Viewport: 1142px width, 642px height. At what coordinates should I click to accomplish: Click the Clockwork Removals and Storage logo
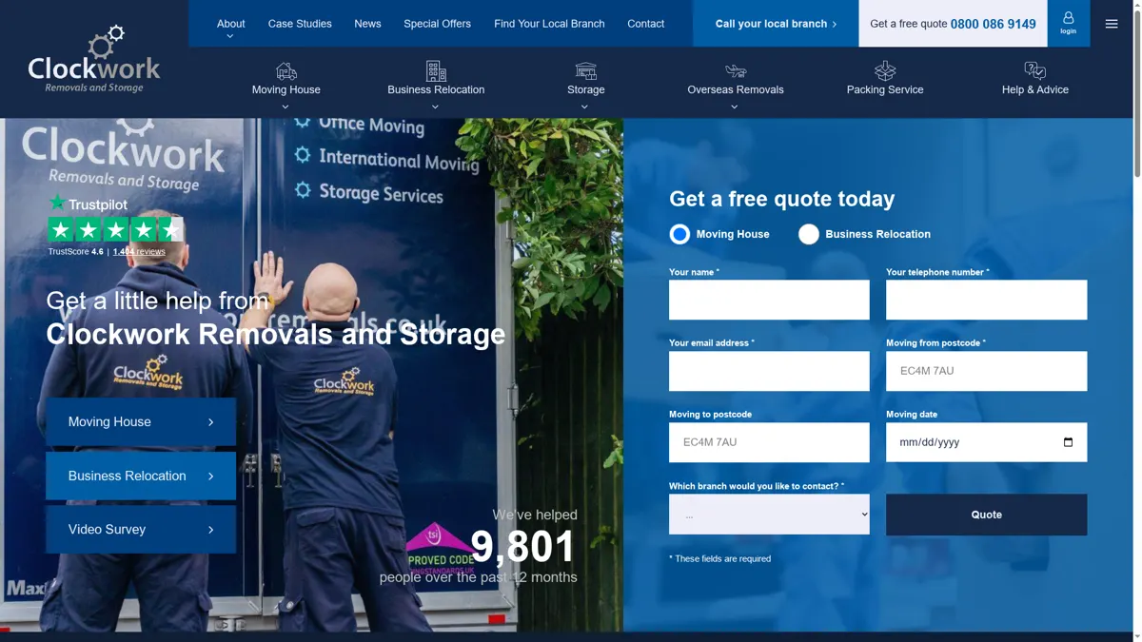pos(94,59)
